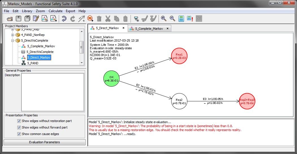Collapse the 5_DirectVsComplete tree node
297x154 pixels.
[13, 40]
